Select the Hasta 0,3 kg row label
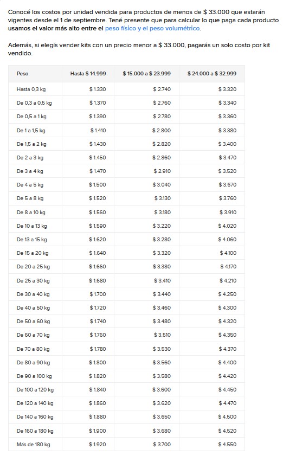Screen dimensions: 283x456 31,89
